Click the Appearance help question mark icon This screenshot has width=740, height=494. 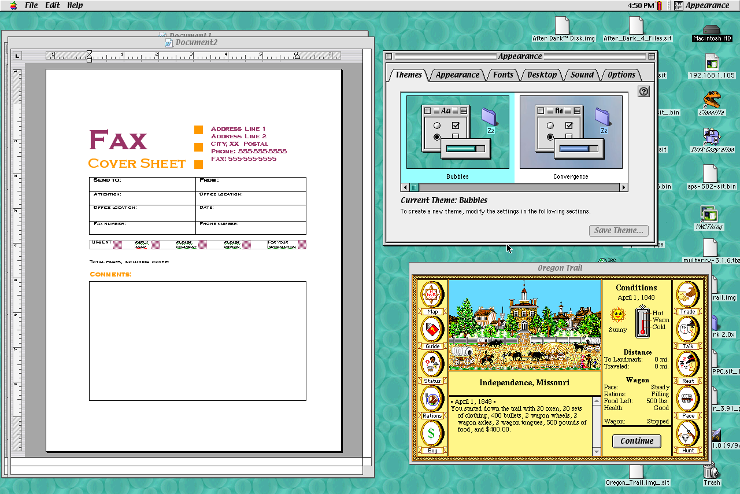(643, 91)
